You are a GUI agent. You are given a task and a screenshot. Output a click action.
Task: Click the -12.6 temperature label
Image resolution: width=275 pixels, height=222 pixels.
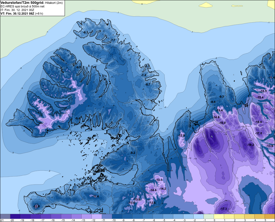152,203
